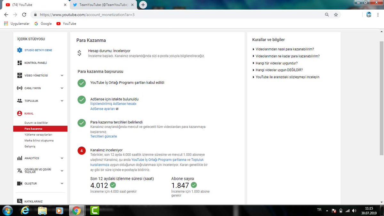Image resolution: width=384 pixels, height=216 pixels.
Task: Click the Tercihleri güncelle link
Action: [104, 136]
